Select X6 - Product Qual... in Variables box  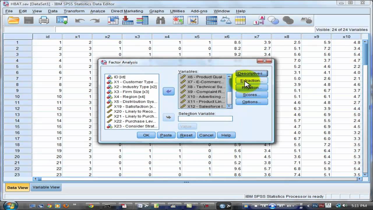pyautogui.click(x=203, y=77)
